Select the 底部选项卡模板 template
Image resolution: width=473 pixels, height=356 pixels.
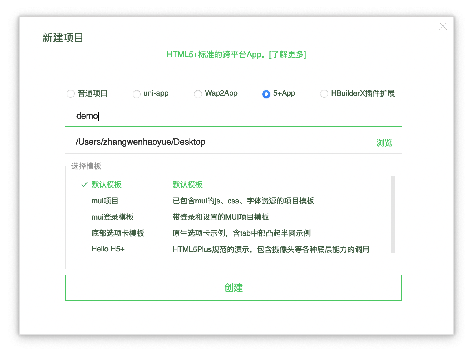tap(118, 233)
